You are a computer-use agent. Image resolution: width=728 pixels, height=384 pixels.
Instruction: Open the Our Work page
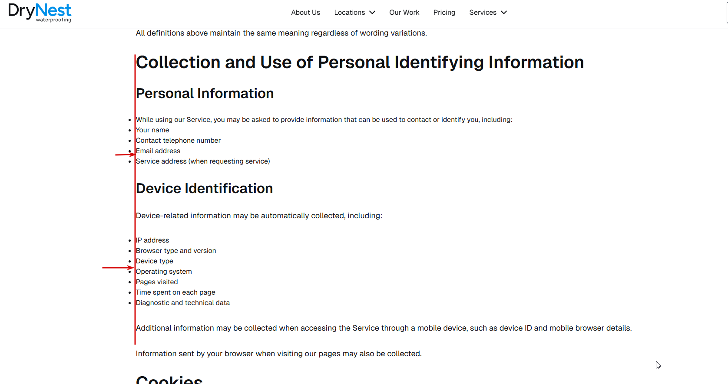coord(404,13)
